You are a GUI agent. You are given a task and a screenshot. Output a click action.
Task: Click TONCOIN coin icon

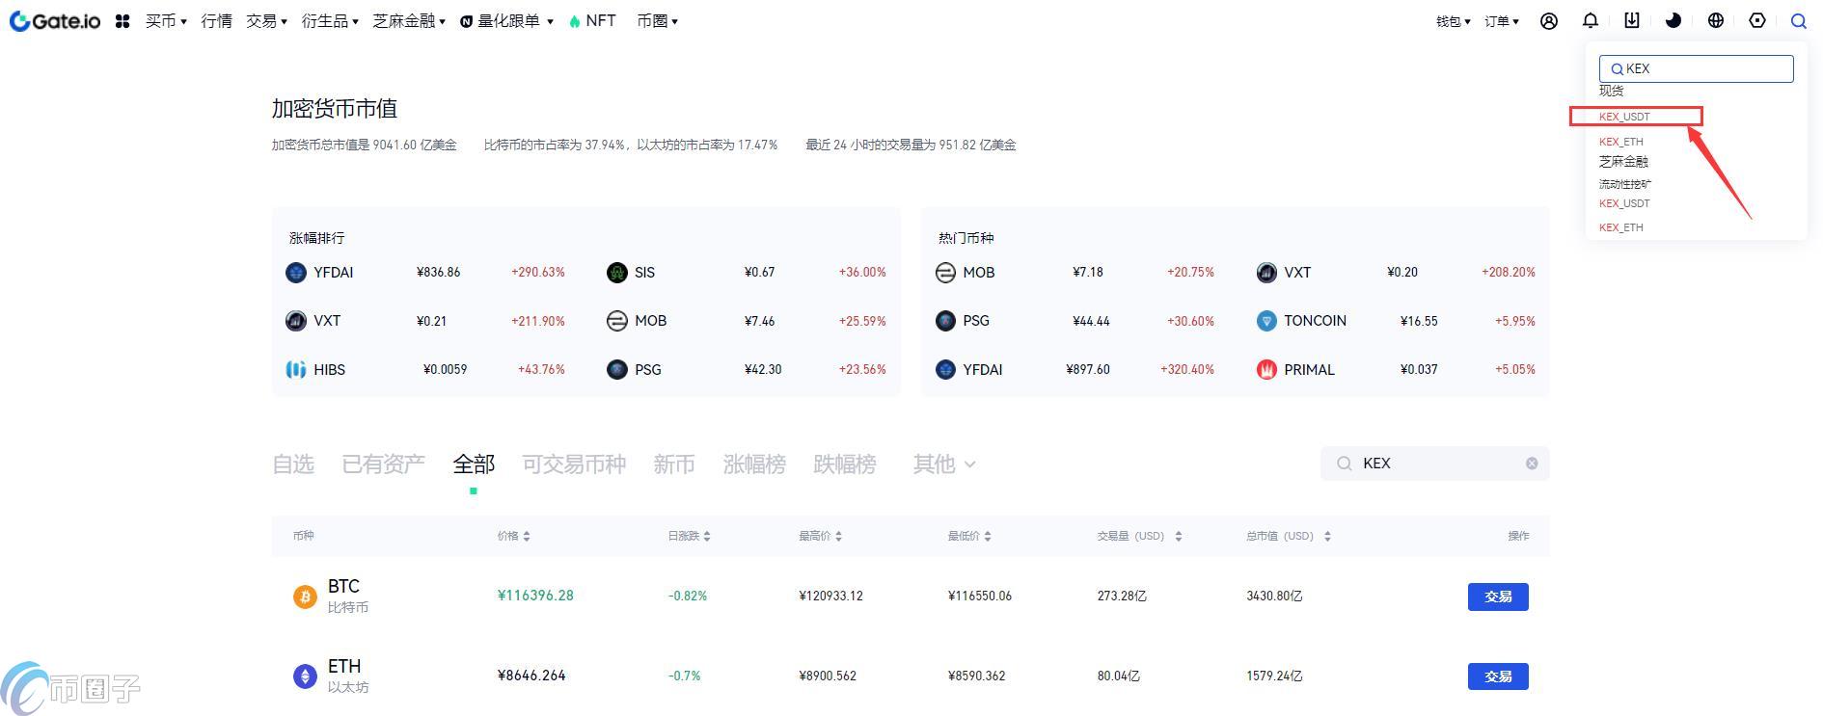[x=1266, y=321]
